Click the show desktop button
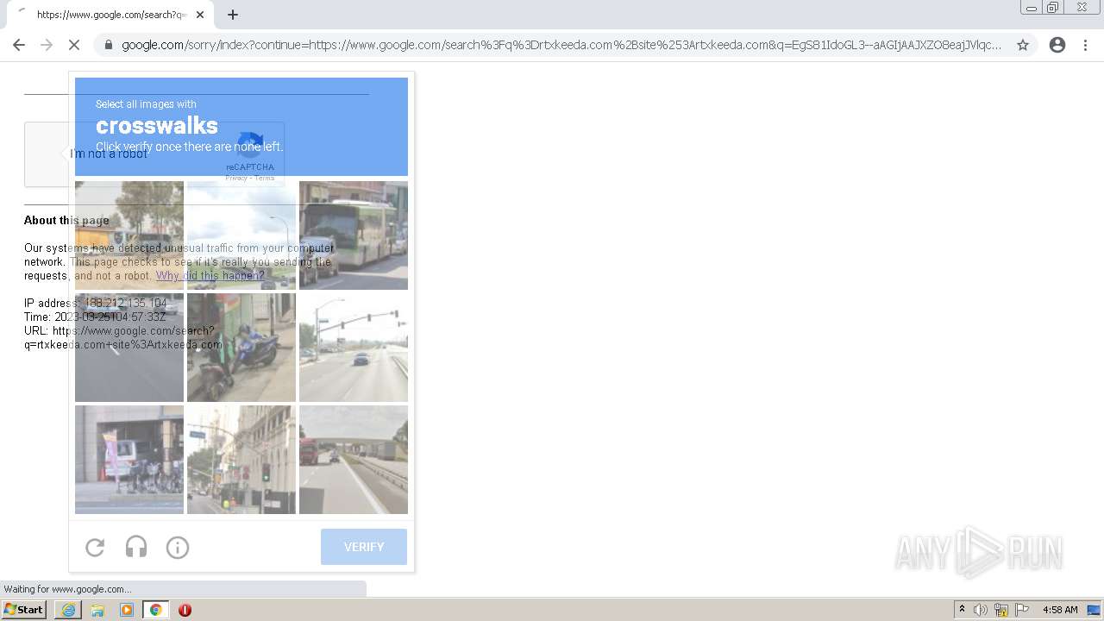The image size is (1104, 621). [1095, 610]
